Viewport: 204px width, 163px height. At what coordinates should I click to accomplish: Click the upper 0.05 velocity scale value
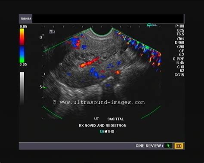[x=23, y=27]
